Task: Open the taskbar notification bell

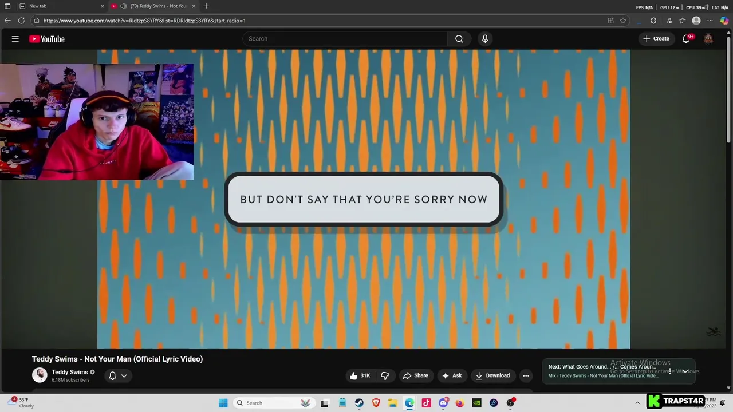Action: click(x=723, y=403)
